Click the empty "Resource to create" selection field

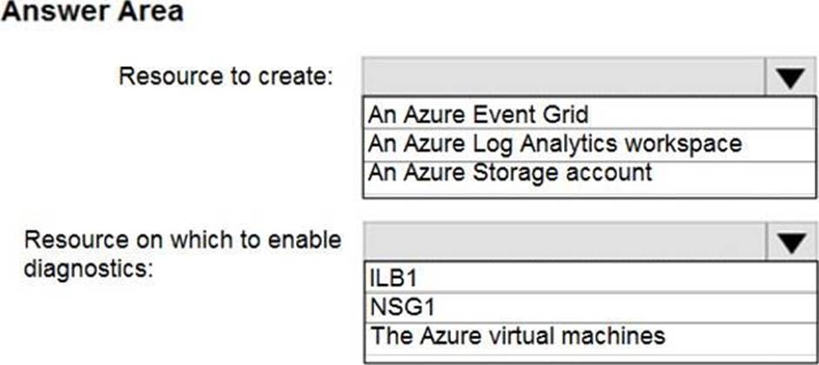(x=563, y=78)
